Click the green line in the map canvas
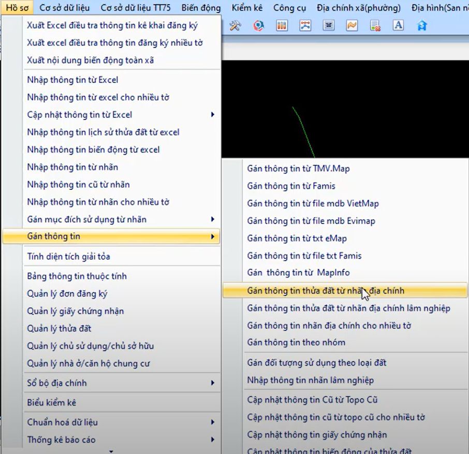The height and width of the screenshot is (454, 469). [304, 132]
